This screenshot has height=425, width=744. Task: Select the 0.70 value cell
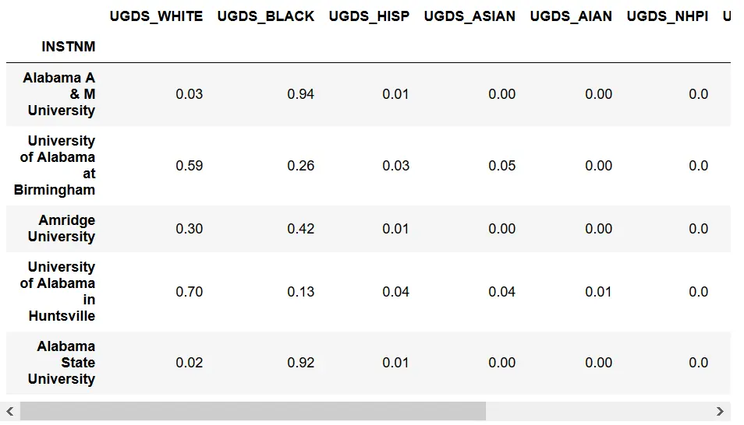[189, 292]
